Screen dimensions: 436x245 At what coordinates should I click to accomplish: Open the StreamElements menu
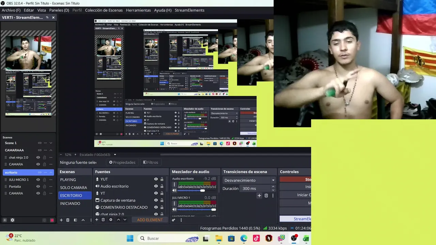(189, 10)
